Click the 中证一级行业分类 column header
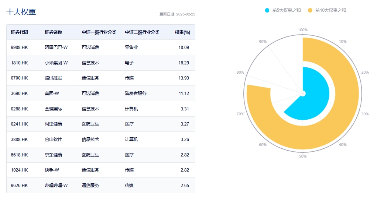Viewport: 384px width, 201px height. point(99,32)
